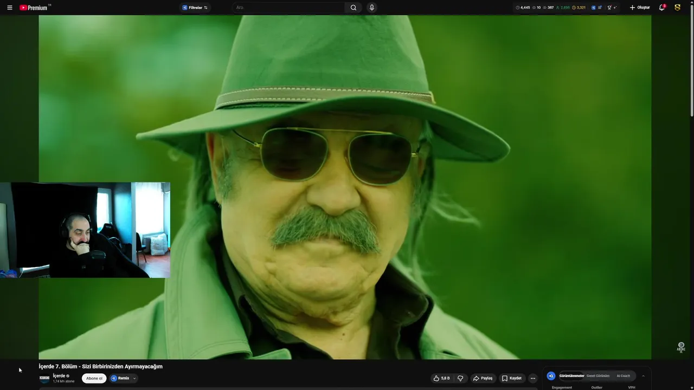Like the video, 5,8 B
The height and width of the screenshot is (390, 694).
click(442, 378)
